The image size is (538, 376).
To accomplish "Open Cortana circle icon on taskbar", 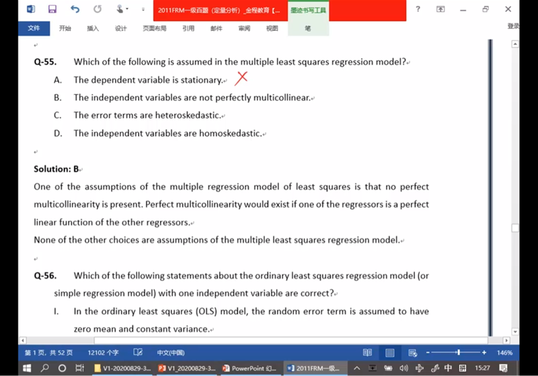I will (x=62, y=368).
